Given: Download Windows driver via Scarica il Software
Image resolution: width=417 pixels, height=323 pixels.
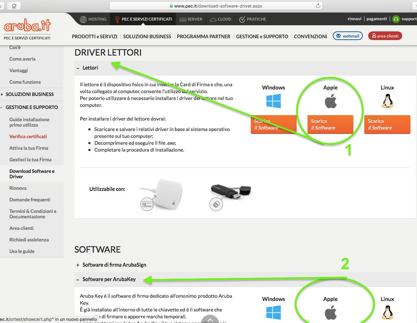Looking at the screenshot, I should (x=274, y=124).
